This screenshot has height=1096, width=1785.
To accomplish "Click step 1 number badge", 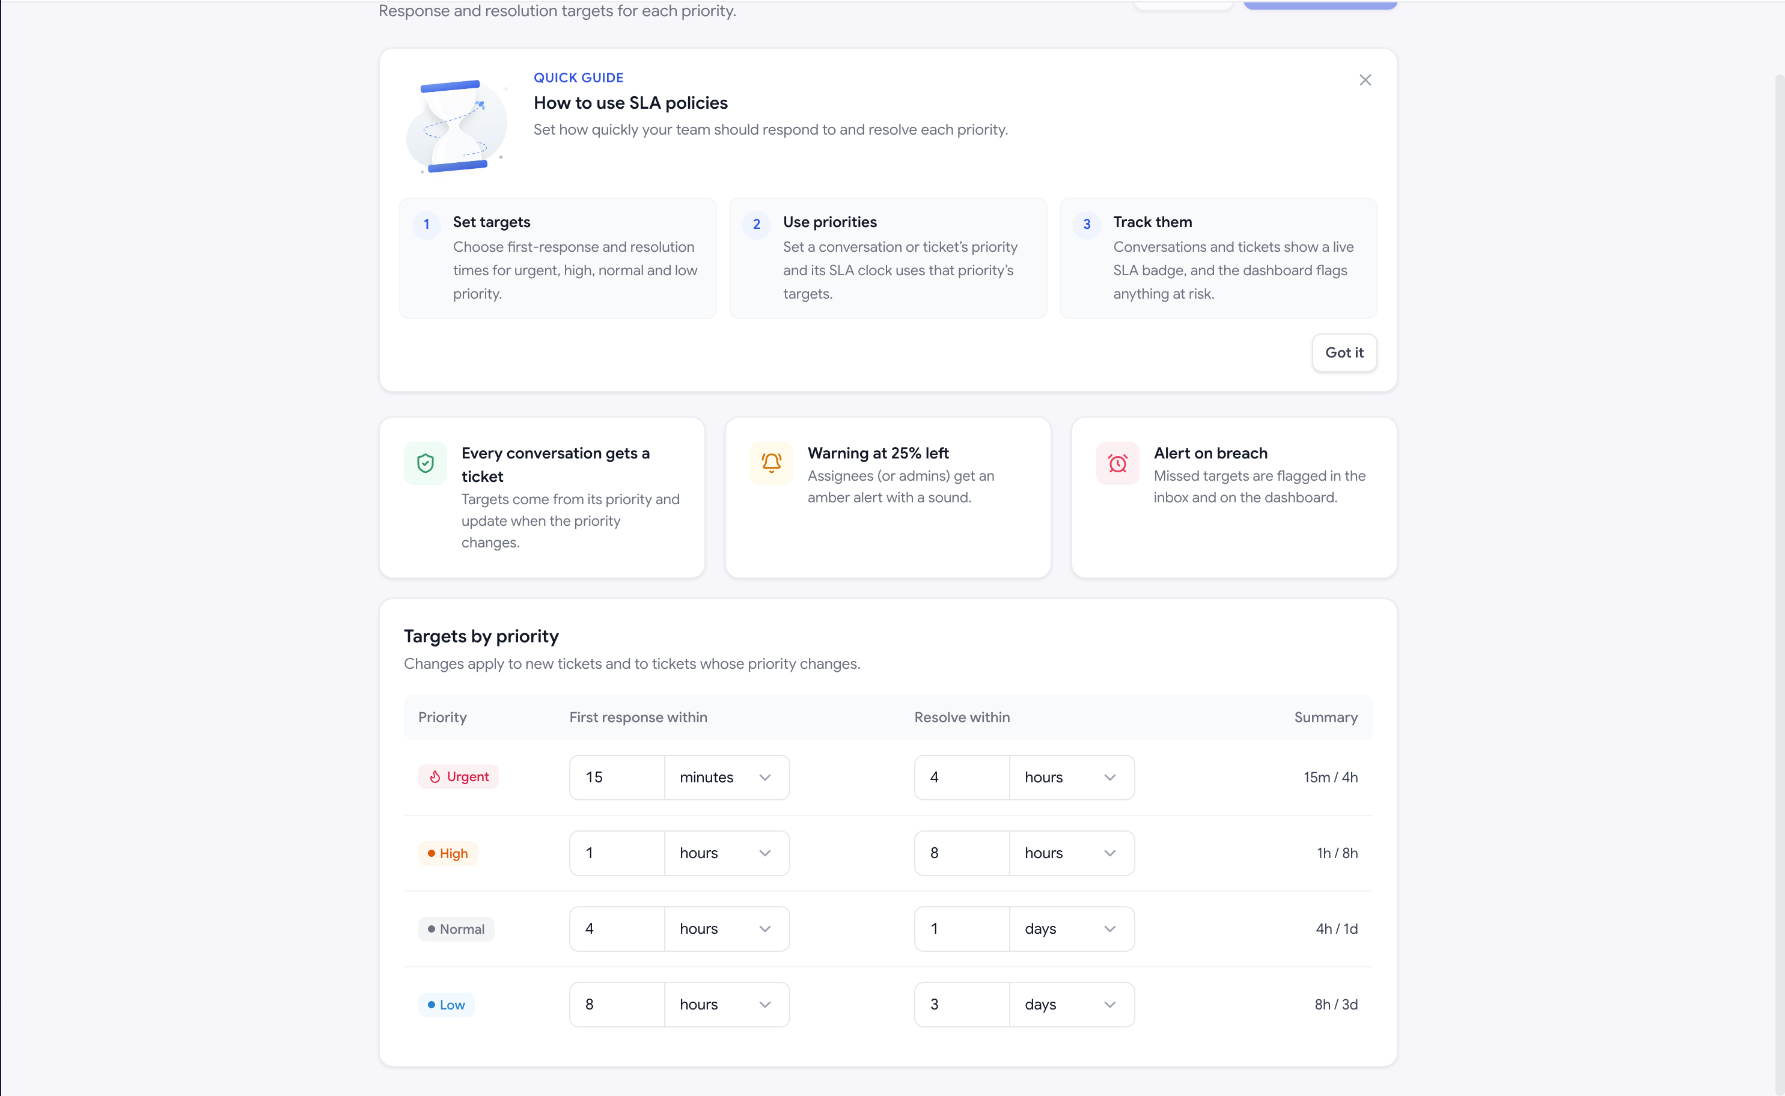I will 426,224.
